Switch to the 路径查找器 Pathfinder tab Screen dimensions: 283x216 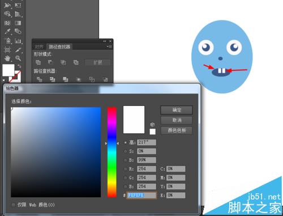59,46
